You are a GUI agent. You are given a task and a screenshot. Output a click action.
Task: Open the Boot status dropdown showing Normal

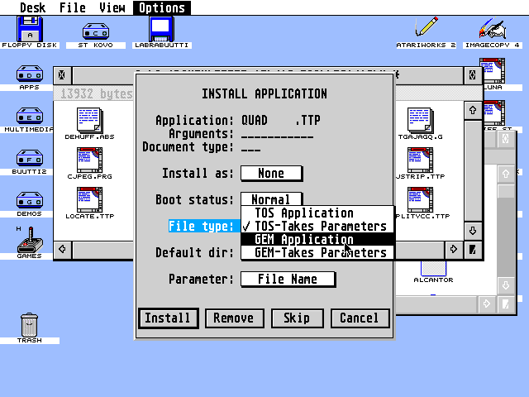(x=272, y=199)
